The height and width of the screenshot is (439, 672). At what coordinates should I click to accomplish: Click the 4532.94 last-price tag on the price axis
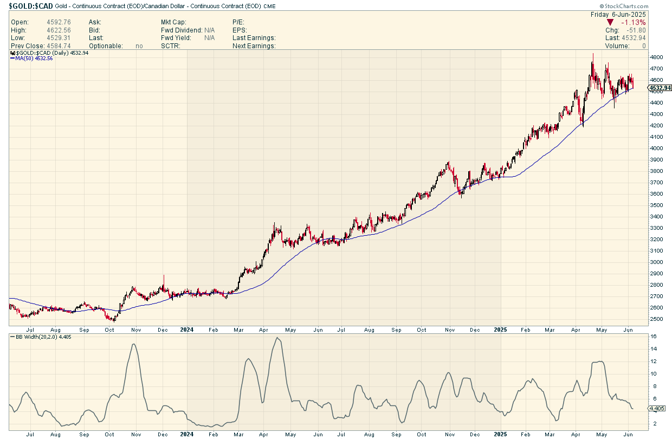[660, 88]
